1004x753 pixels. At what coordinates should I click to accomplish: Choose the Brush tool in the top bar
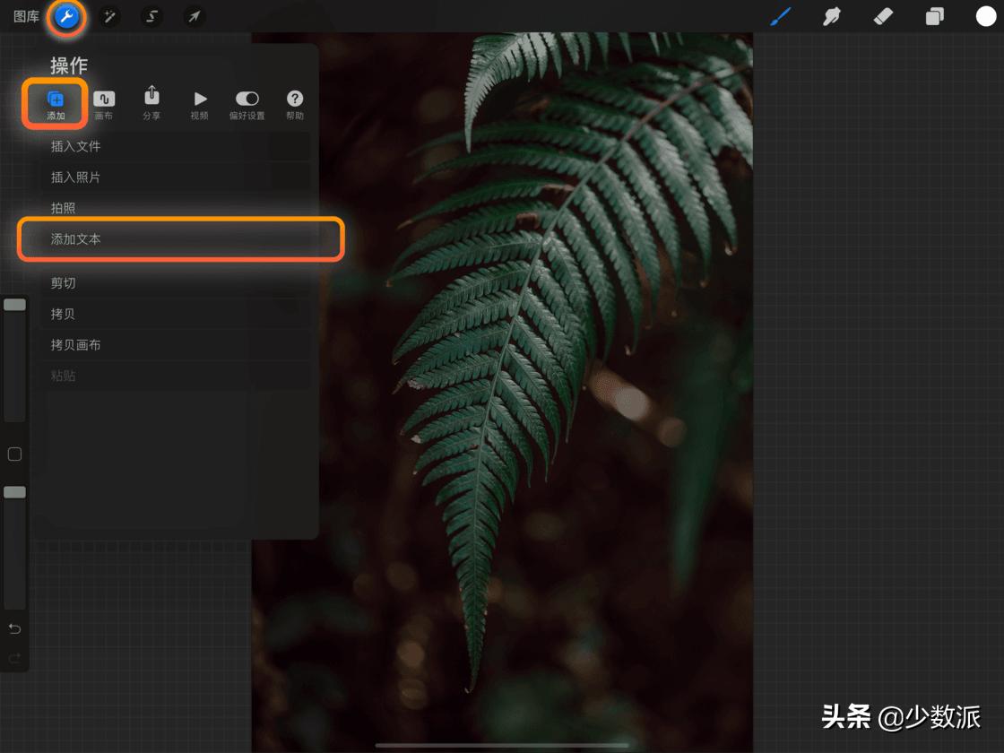781,17
